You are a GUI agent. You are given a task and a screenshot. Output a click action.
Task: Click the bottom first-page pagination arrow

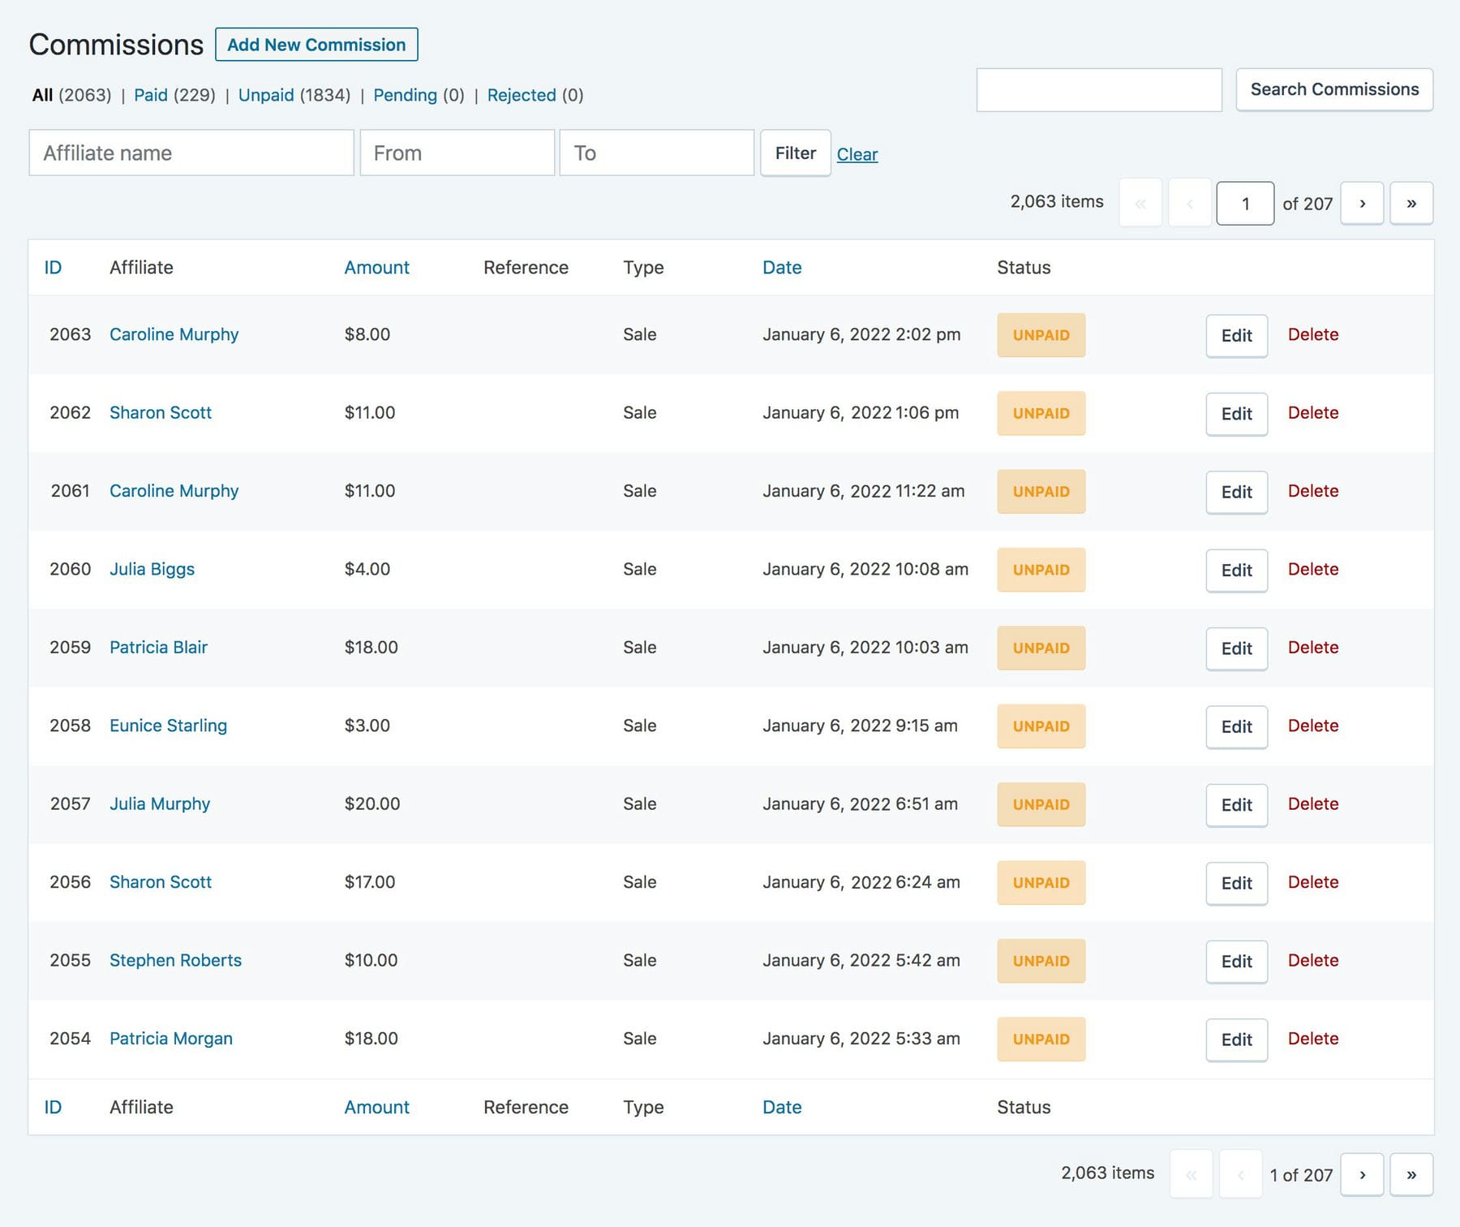pos(1191,1173)
